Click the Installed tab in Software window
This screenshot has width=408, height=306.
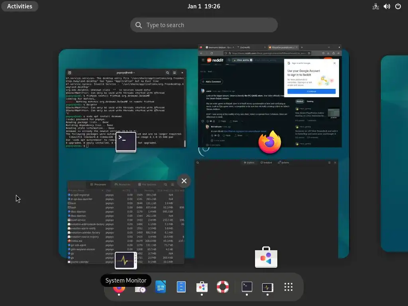[x=266, y=163]
